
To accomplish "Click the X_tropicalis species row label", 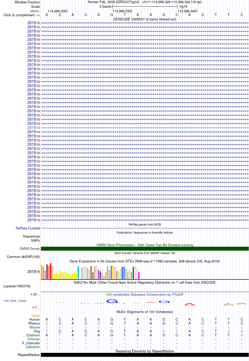I will click(31, 343).
